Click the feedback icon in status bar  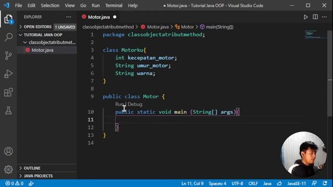click(x=314, y=183)
